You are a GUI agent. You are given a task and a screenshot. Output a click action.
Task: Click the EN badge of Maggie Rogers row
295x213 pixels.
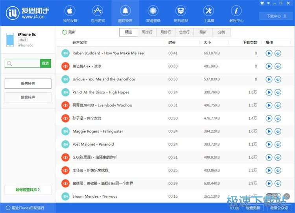tap(65, 131)
